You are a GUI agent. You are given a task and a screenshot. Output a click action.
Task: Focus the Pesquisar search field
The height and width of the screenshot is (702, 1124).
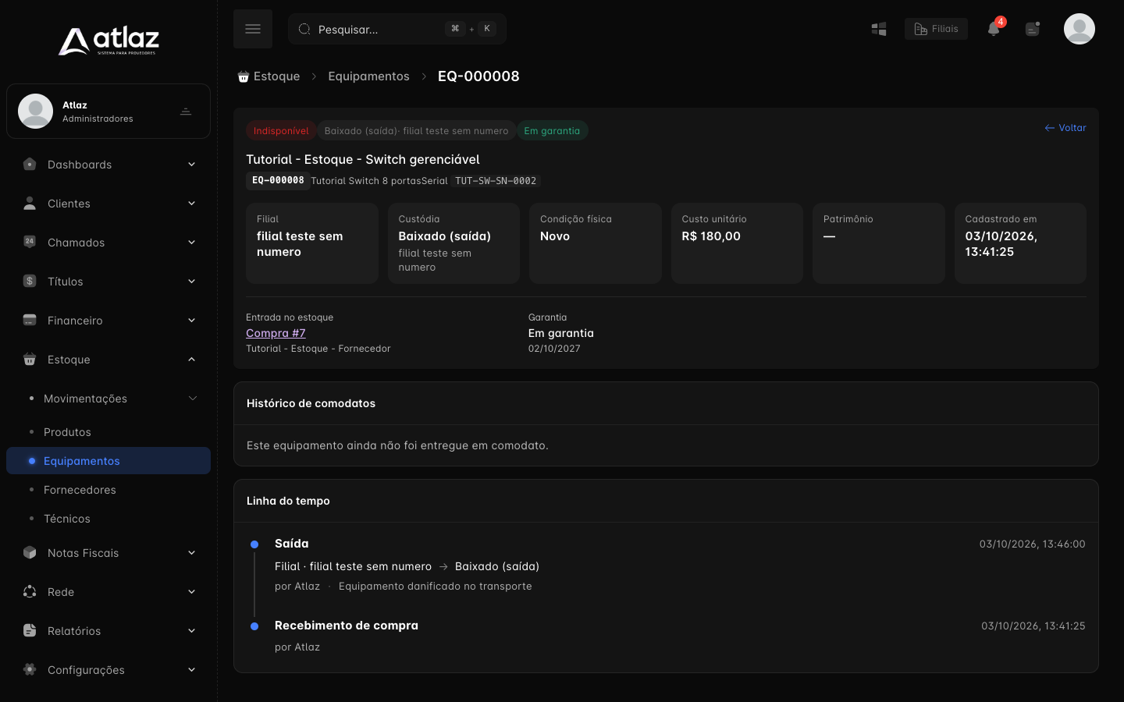(x=397, y=29)
